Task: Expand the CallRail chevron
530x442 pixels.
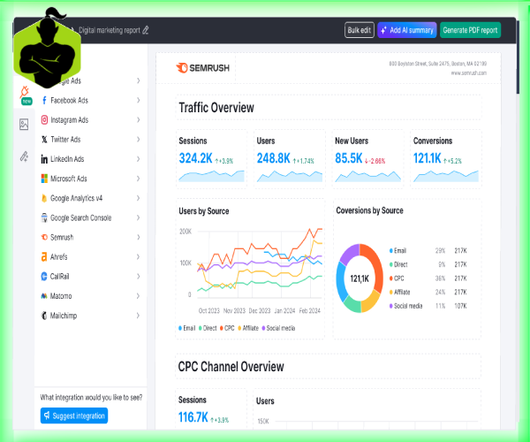Action: coord(139,277)
